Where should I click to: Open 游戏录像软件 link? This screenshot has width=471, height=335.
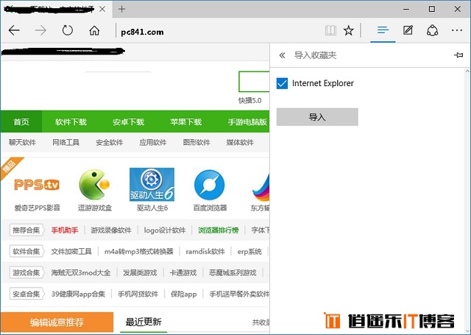111,230
